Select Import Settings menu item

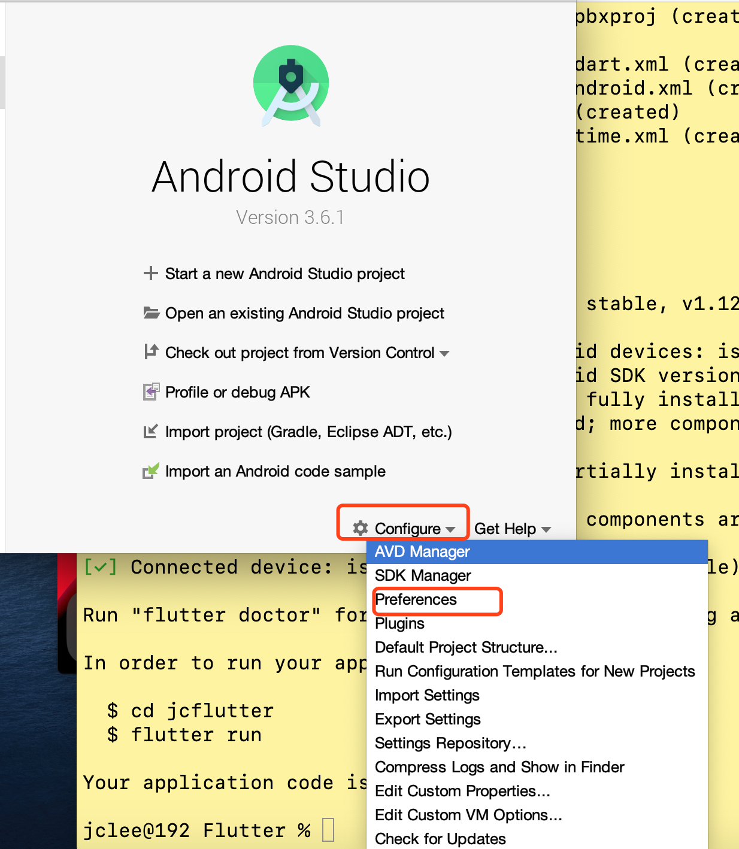537,695
